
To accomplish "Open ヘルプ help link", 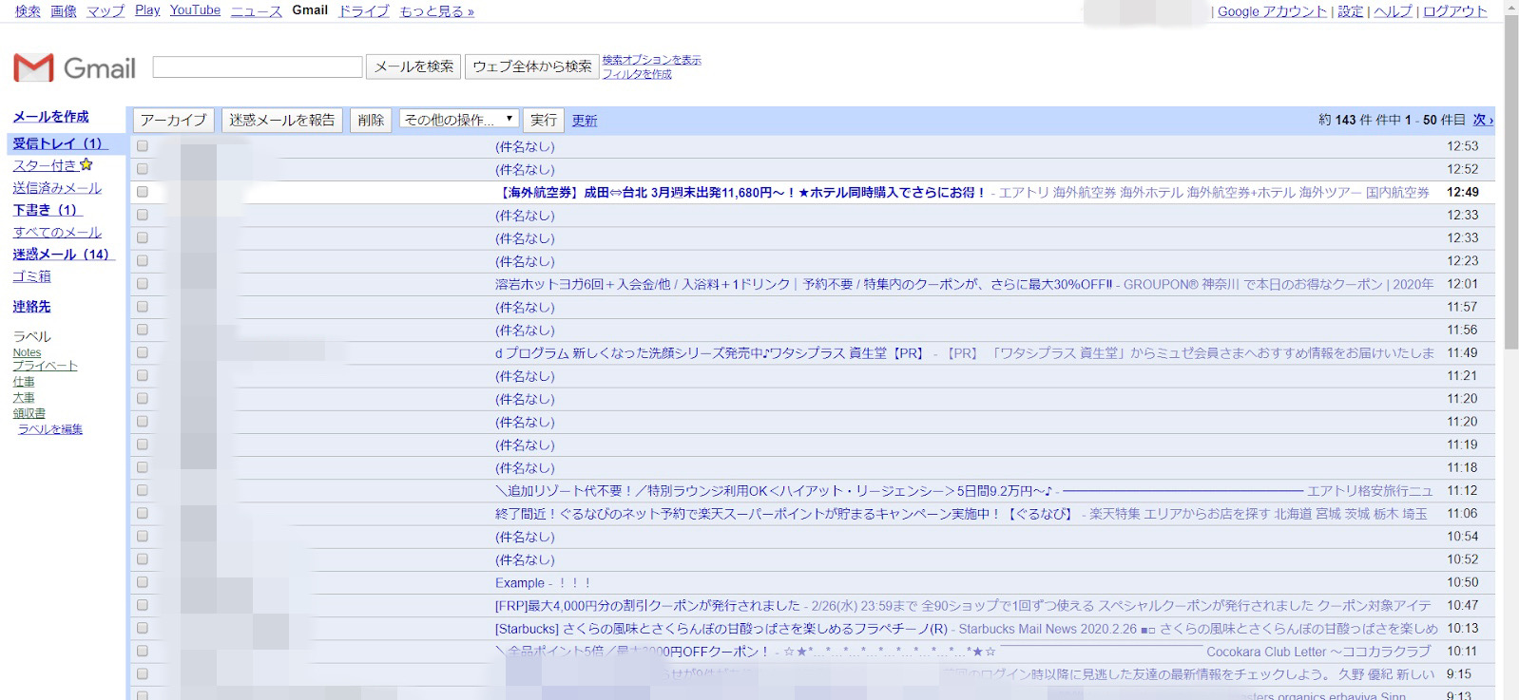I will click(x=1393, y=11).
